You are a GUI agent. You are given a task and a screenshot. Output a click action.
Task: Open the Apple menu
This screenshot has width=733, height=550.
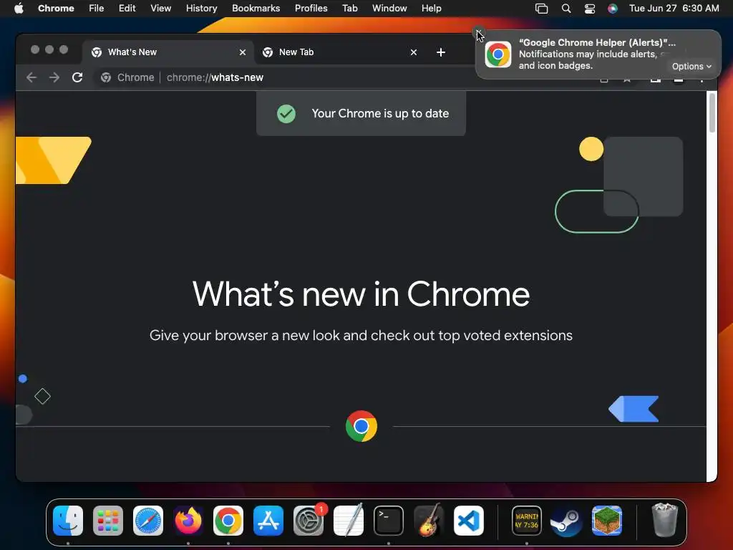pyautogui.click(x=19, y=9)
